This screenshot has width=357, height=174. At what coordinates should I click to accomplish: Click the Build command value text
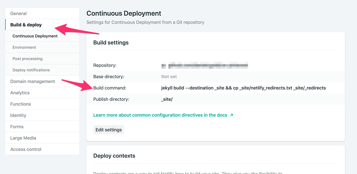click(243, 88)
